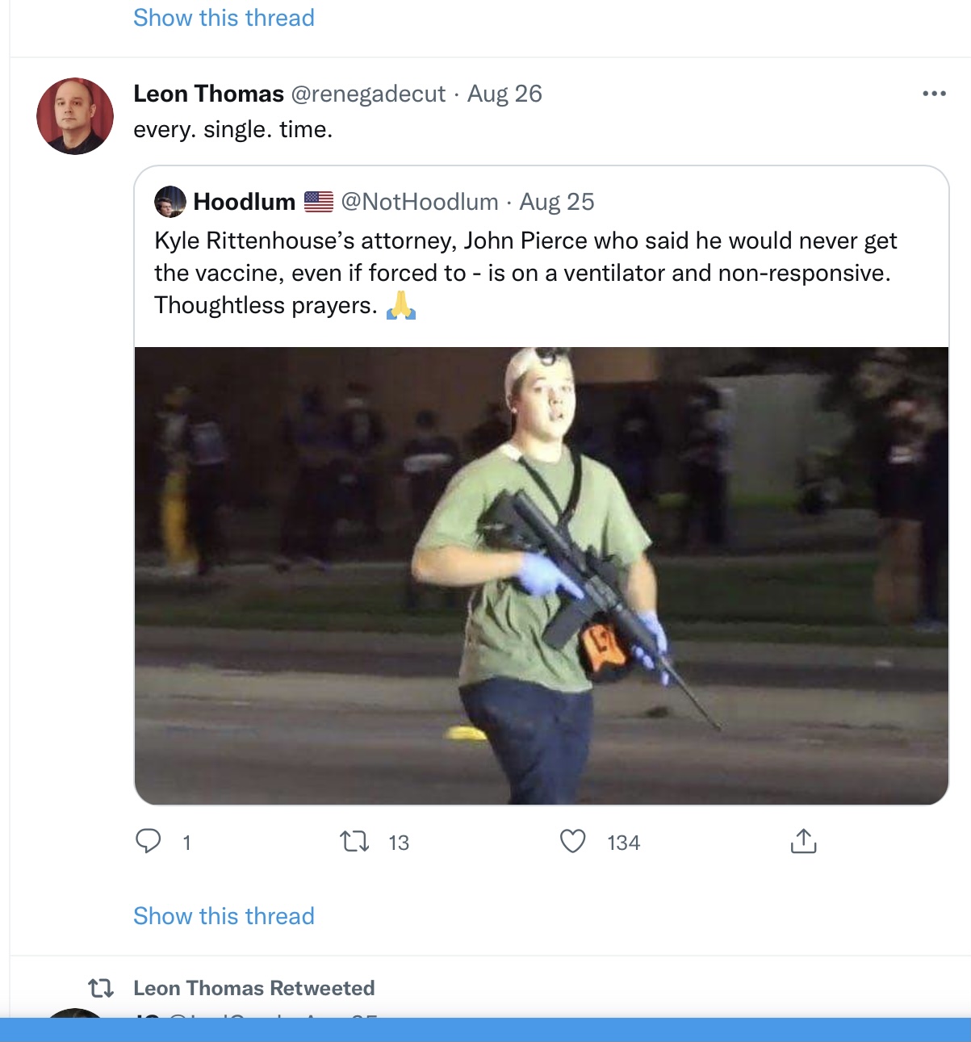Like the tweet with the heart icon
This screenshot has width=971, height=1042.
click(x=572, y=842)
